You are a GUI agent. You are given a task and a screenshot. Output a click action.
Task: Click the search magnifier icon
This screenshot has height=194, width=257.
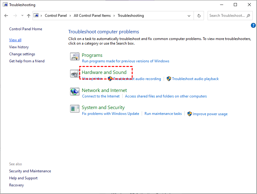(248, 16)
